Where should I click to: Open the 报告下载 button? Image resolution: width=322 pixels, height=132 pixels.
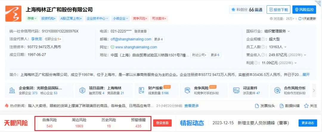(x=278, y=10)
